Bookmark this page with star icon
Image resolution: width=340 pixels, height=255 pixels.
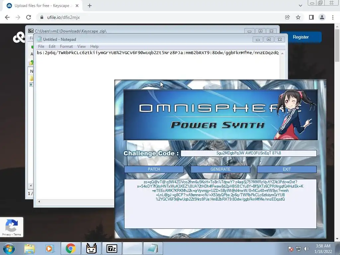coord(298,17)
